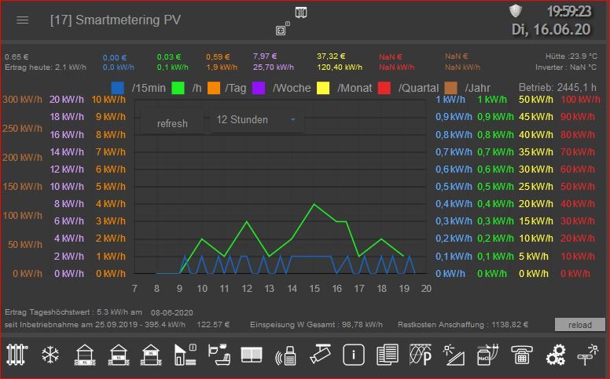Open the wireless remote sensor icon
This screenshot has width=610, height=379.
point(286,355)
